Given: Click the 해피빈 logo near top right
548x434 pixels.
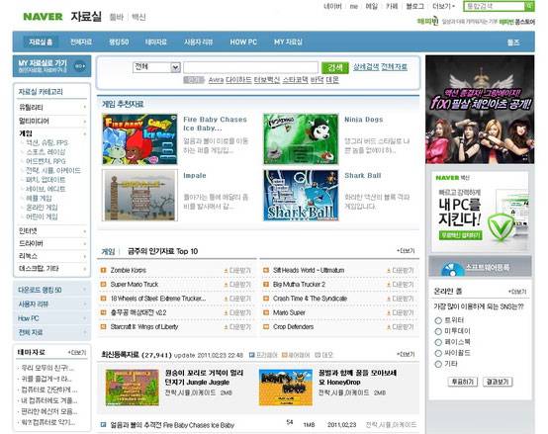Looking at the screenshot, I should coord(427,22).
